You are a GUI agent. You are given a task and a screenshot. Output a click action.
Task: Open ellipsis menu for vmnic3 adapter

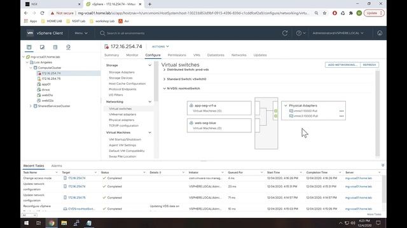[x=341, y=116]
